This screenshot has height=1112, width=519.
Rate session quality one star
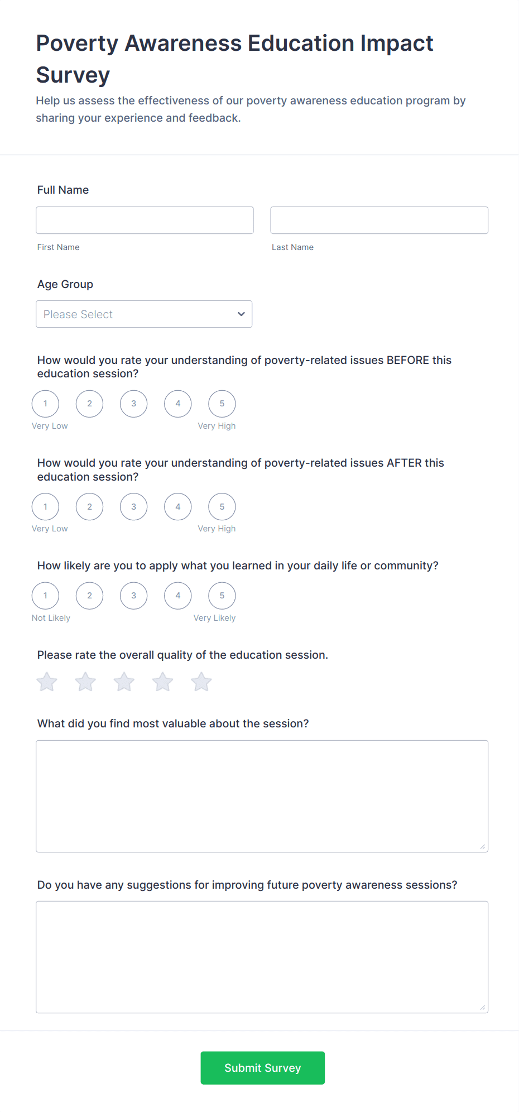47,682
